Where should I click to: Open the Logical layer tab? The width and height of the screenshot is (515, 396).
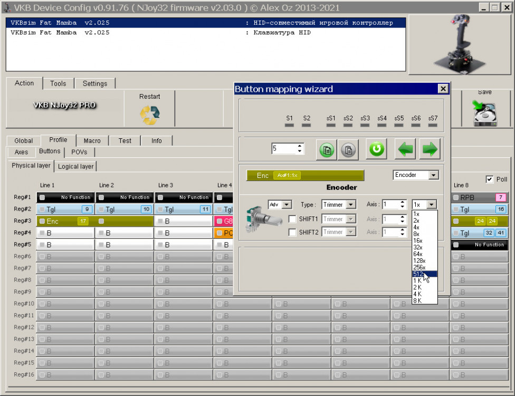coord(75,166)
